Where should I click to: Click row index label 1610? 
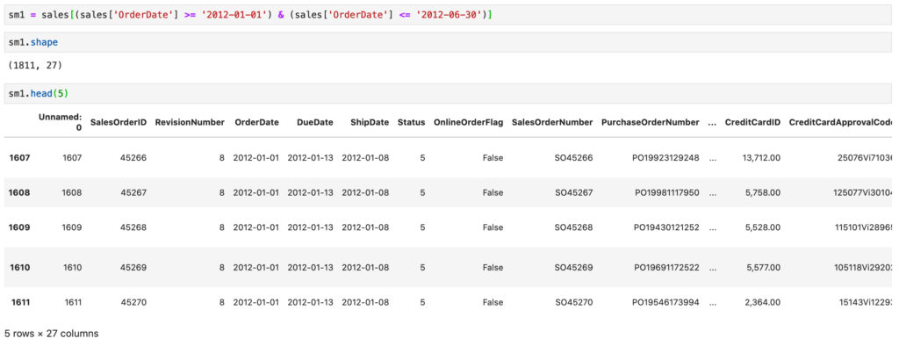pyautogui.click(x=19, y=267)
